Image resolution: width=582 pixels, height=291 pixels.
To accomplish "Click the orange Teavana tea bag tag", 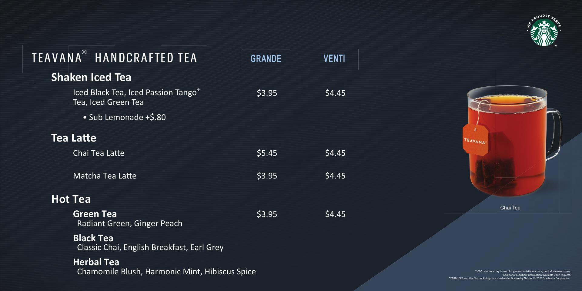I will point(475,140).
